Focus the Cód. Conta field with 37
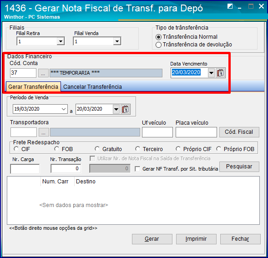This screenshot has height=258, width=268. pos(23,73)
